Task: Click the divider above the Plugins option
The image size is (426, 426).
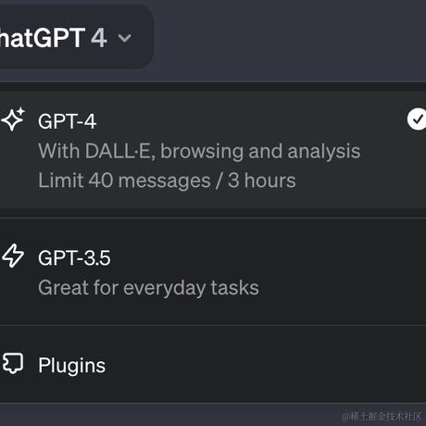Action: [213, 325]
